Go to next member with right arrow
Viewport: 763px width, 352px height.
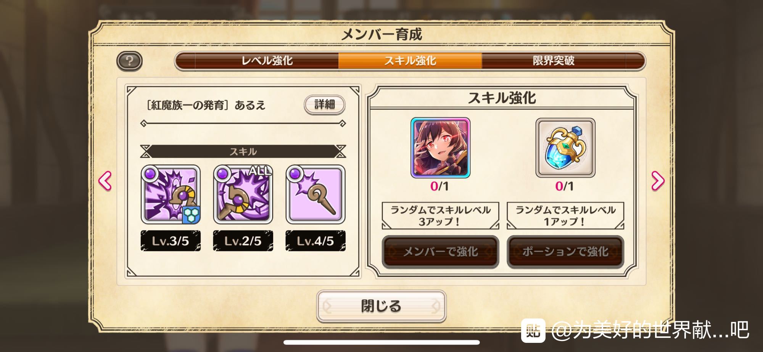pyautogui.click(x=658, y=181)
